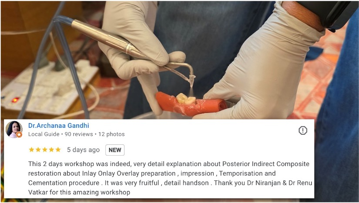Click the fifth yellow rating star
Image resolution: width=359 pixels, height=203 pixels.
click(x=58, y=150)
